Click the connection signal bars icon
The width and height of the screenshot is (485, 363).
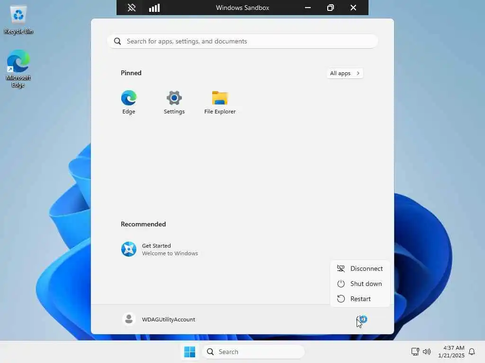154,8
